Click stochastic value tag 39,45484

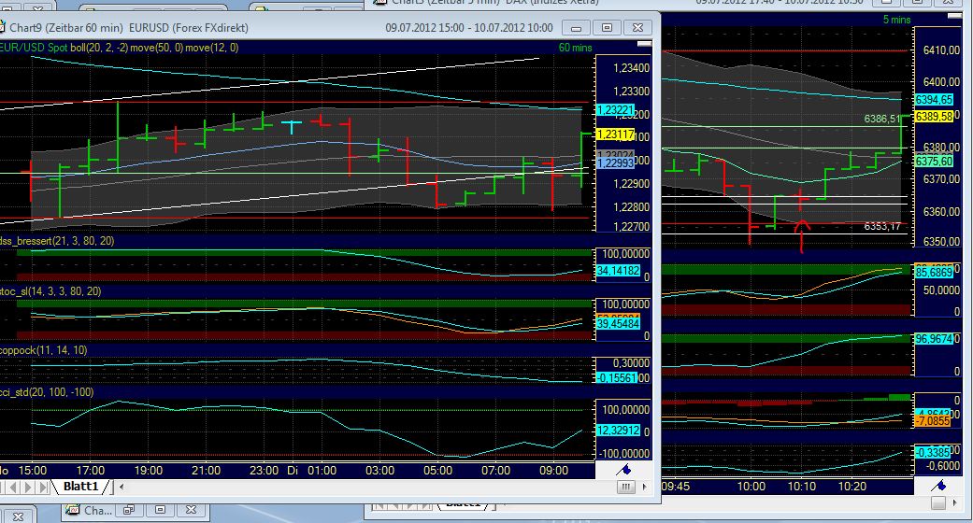(x=618, y=323)
